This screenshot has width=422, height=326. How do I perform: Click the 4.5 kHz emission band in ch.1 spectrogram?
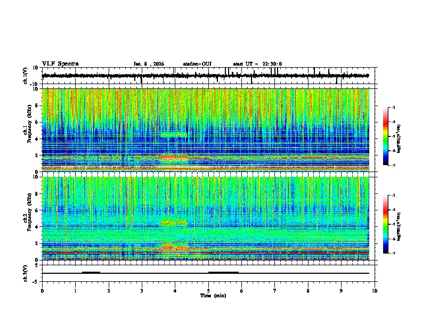click(x=173, y=134)
